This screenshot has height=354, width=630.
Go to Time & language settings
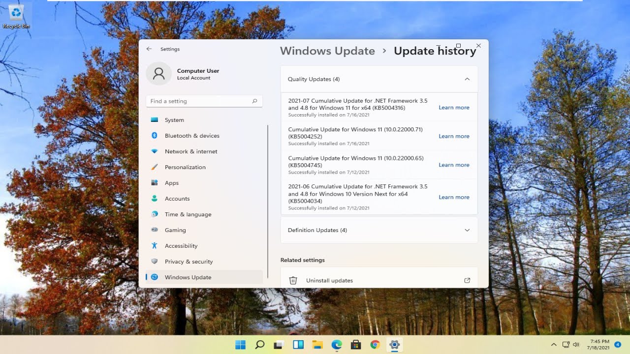pyautogui.click(x=188, y=214)
